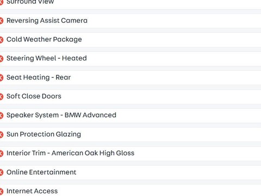The width and height of the screenshot is (261, 196).
Task: Click red X icon beside Steering Wheel - Heated
Action: click(1, 59)
